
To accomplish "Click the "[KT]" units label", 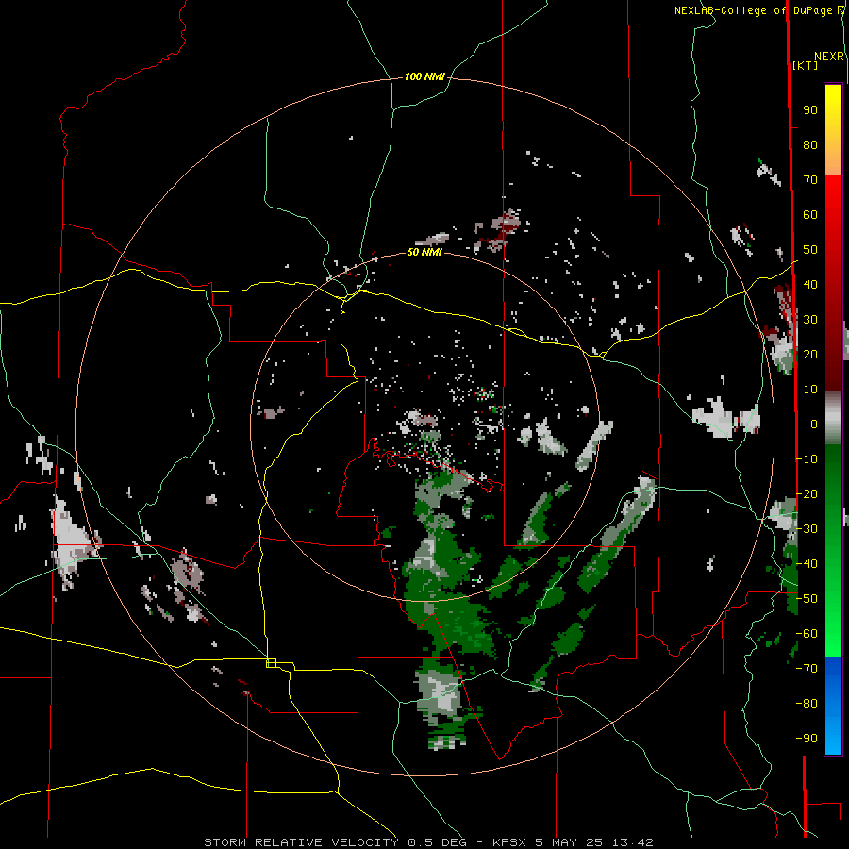I will [806, 65].
